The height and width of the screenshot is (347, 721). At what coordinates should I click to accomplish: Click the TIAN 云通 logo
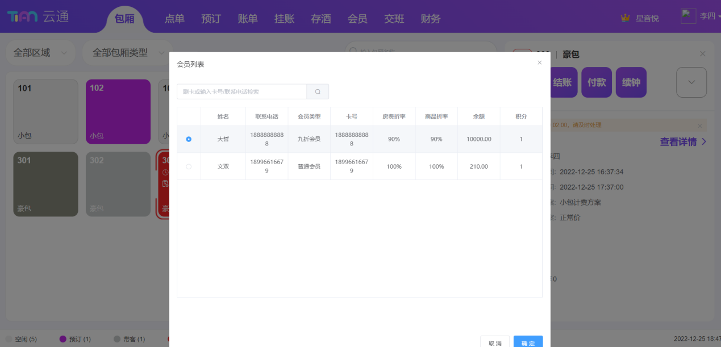coord(38,16)
